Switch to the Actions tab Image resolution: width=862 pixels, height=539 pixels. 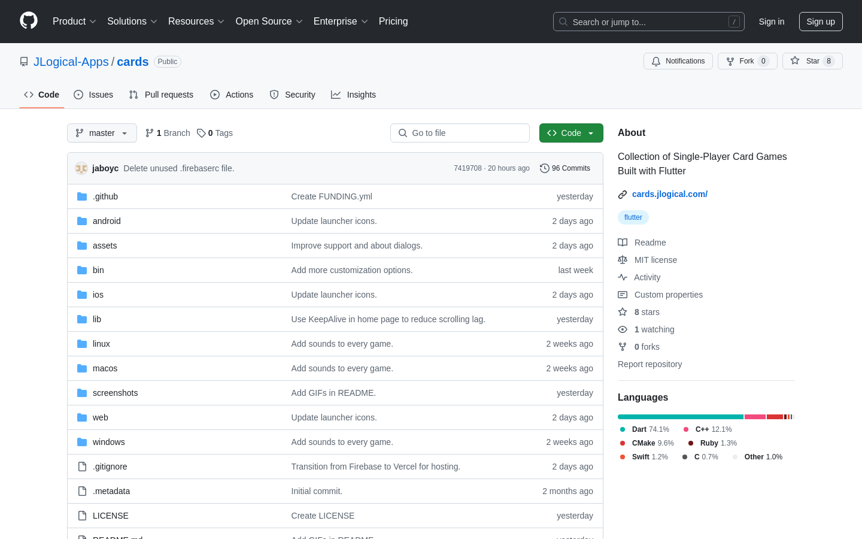tap(232, 95)
